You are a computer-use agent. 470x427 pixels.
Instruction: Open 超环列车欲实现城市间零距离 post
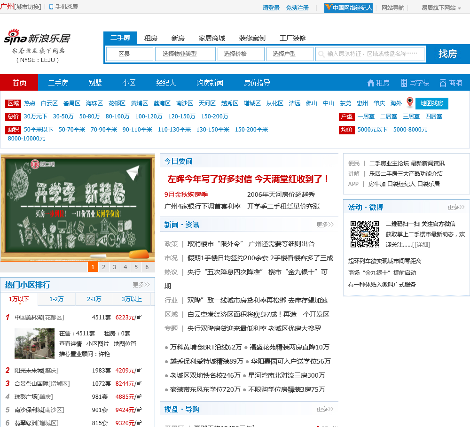tap(384, 261)
